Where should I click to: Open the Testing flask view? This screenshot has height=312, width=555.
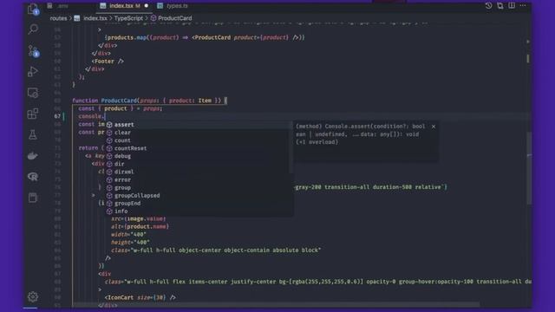pos(33,134)
